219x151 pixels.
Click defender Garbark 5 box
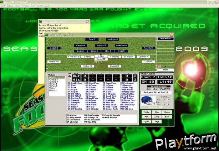click(54, 48)
